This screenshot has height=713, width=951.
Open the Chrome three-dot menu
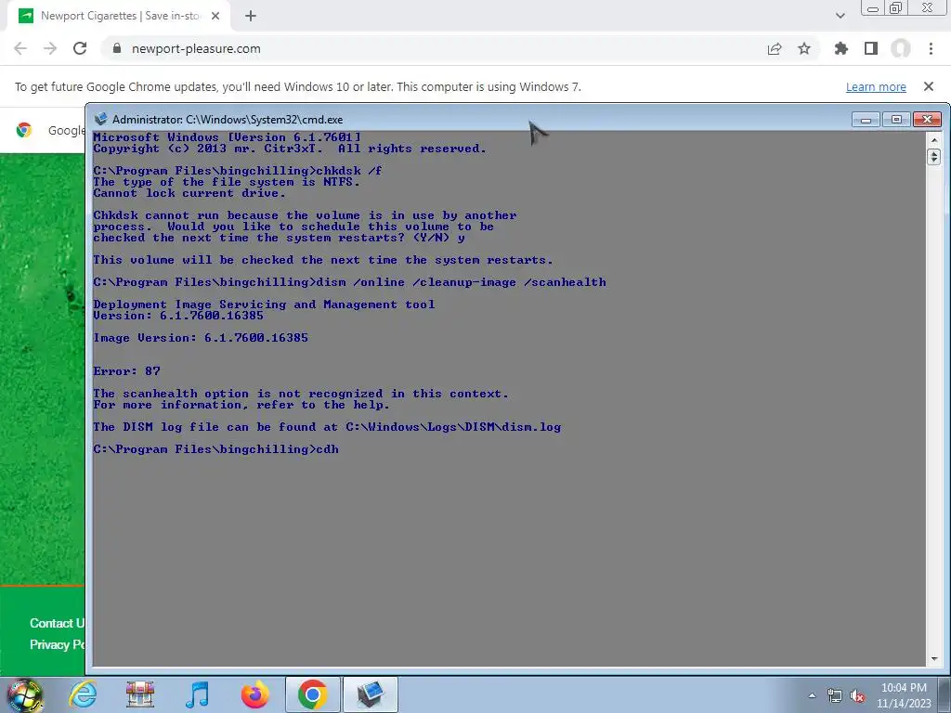click(931, 48)
